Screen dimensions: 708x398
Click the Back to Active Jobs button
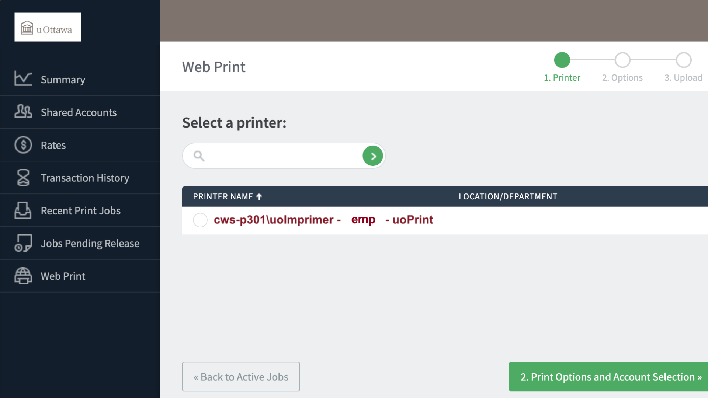[x=241, y=376]
